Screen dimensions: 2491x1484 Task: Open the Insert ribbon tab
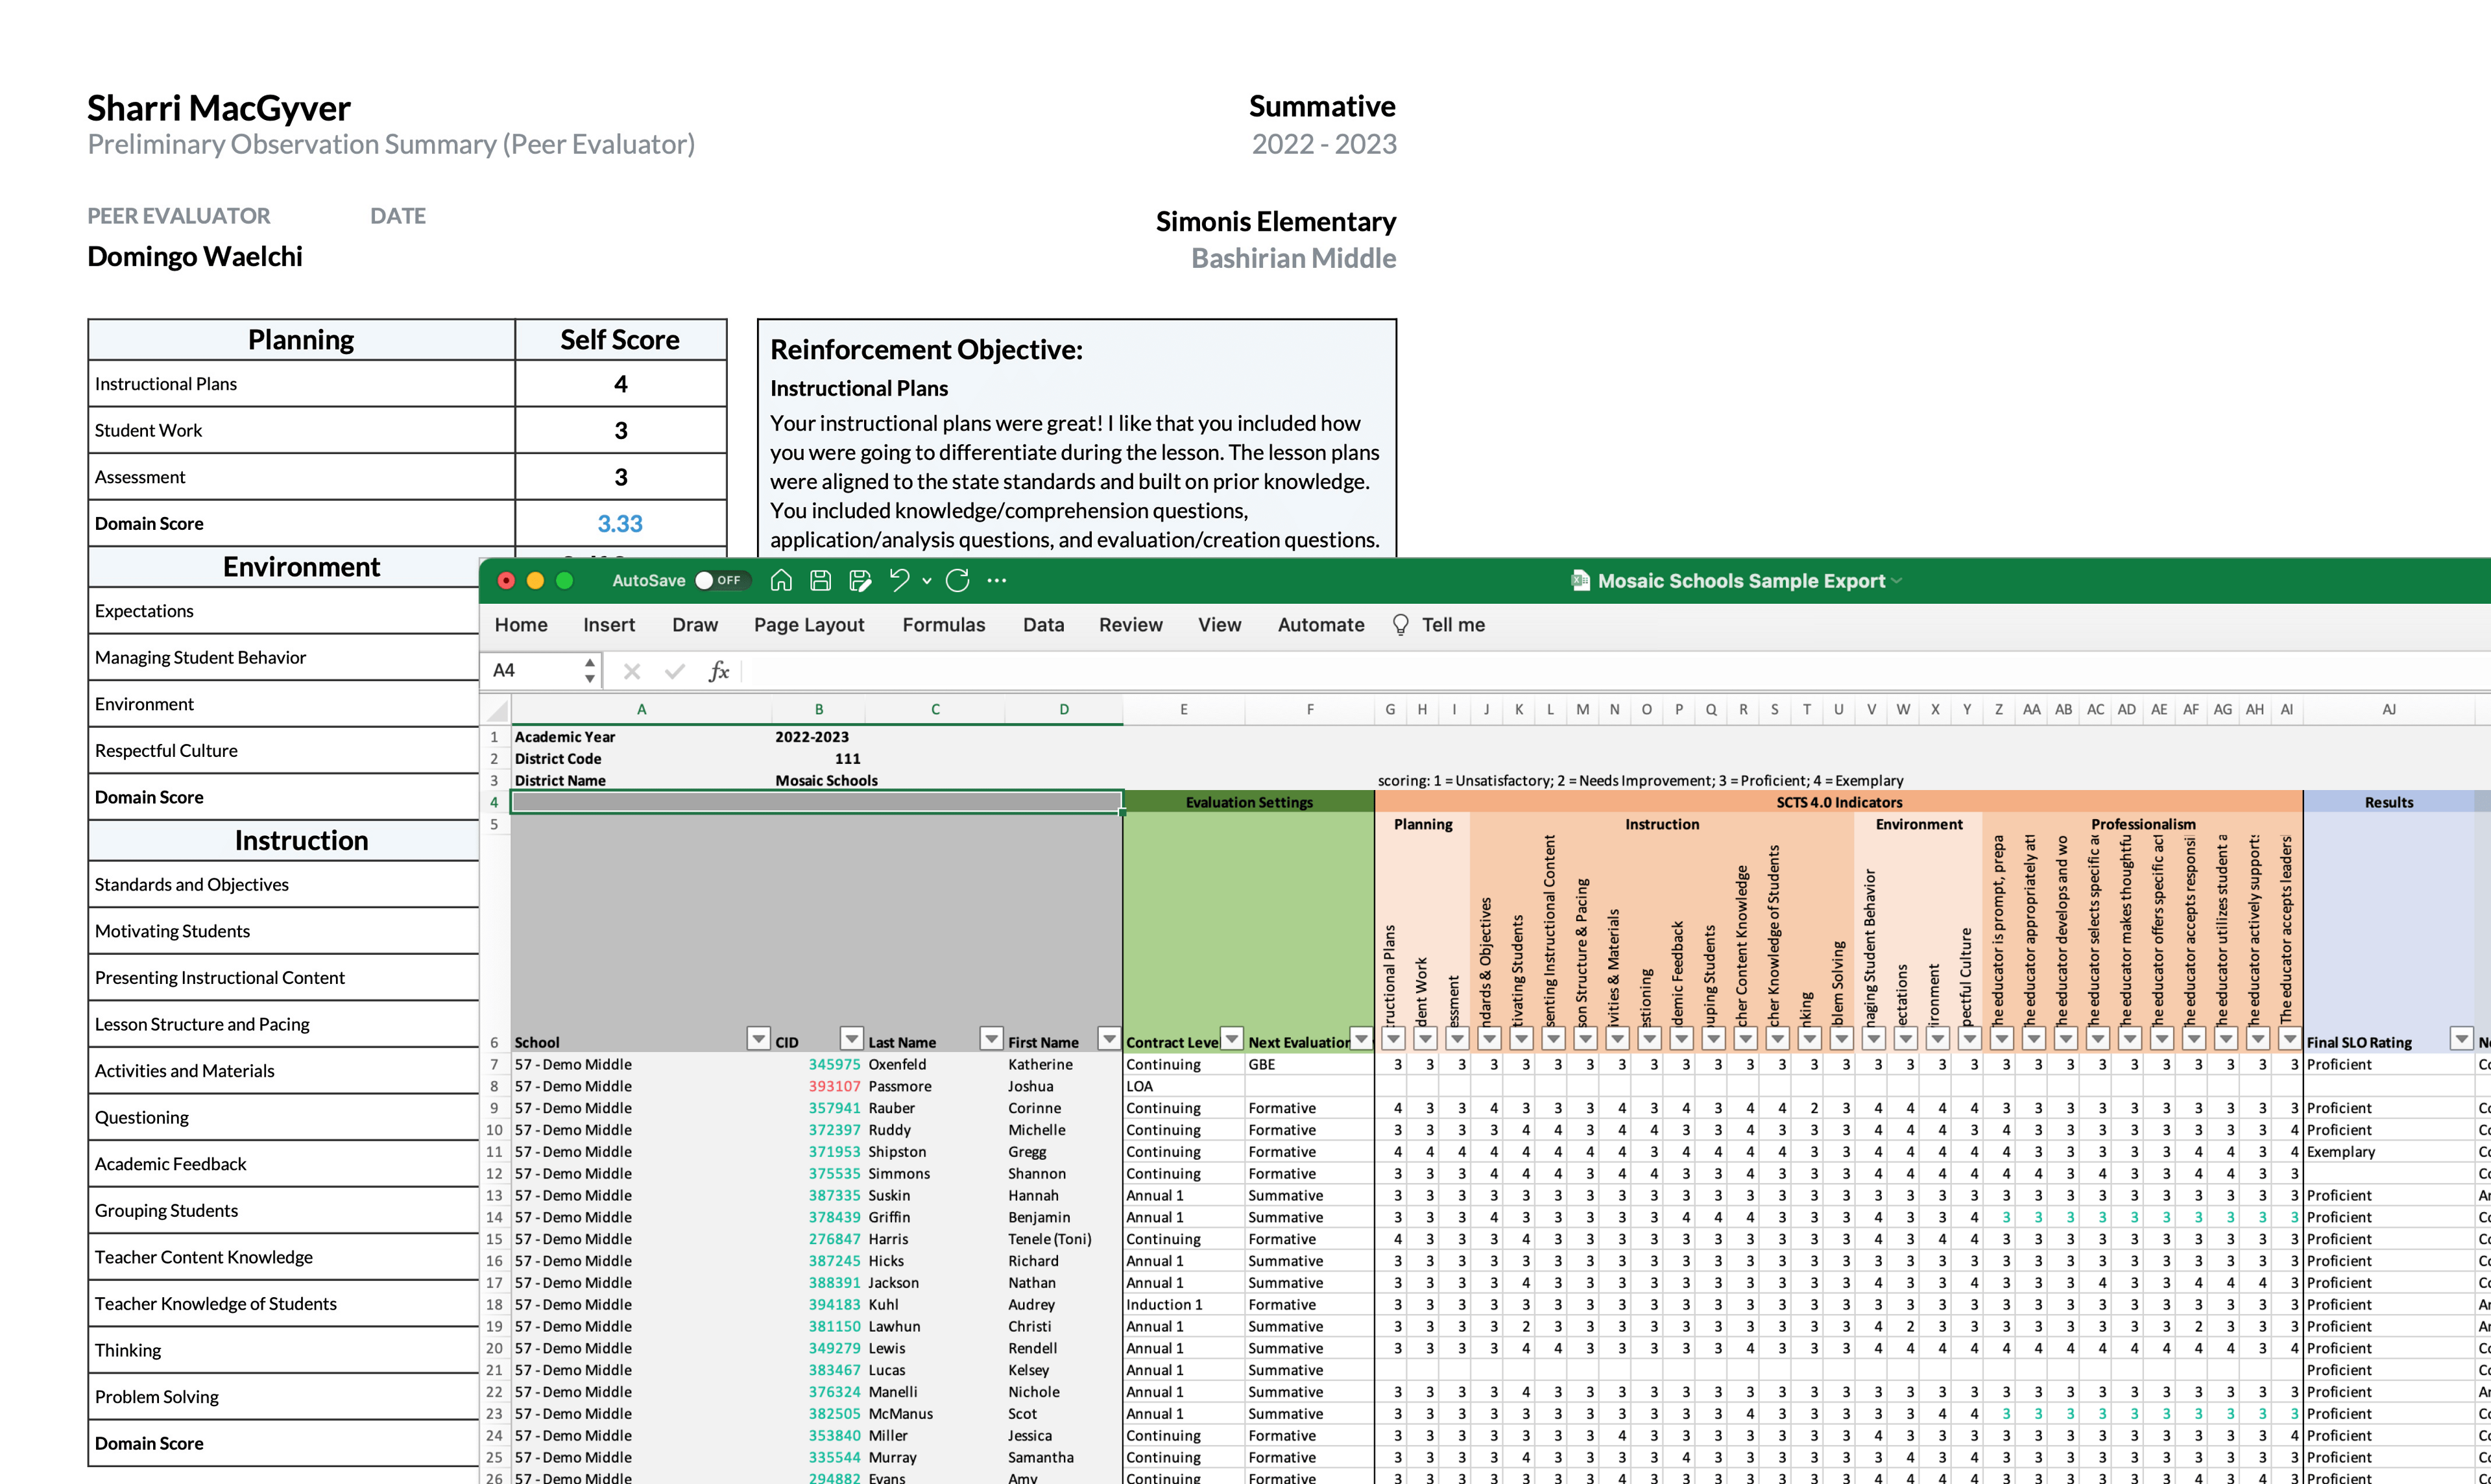pos(609,625)
